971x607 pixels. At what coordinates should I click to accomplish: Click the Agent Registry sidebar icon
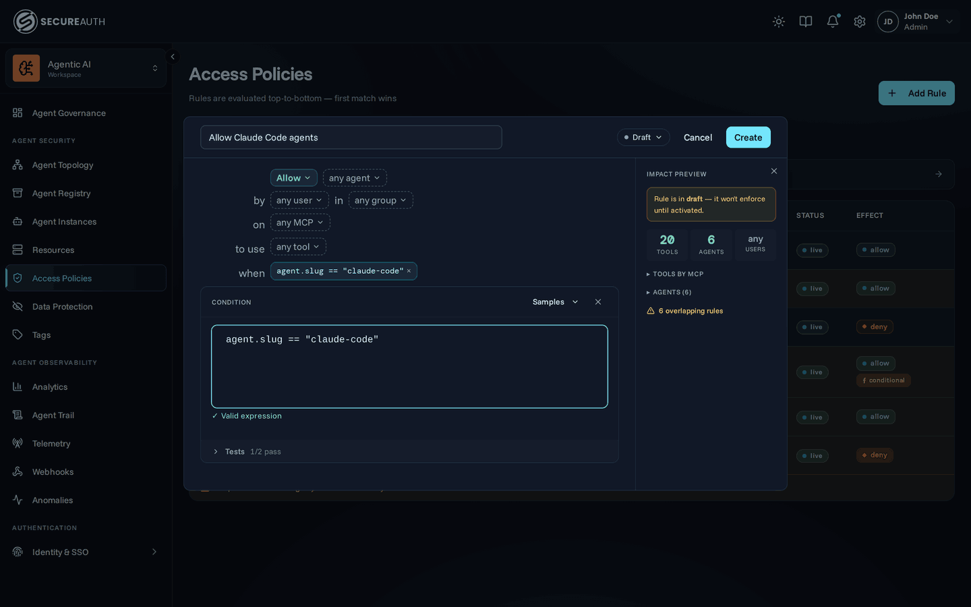tap(18, 193)
